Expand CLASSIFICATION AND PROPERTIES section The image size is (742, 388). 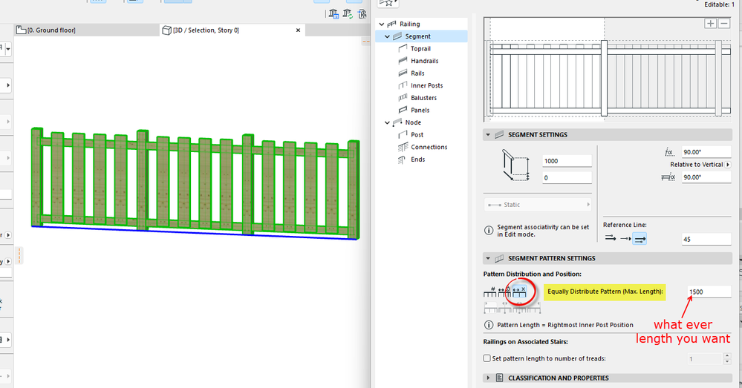488,378
